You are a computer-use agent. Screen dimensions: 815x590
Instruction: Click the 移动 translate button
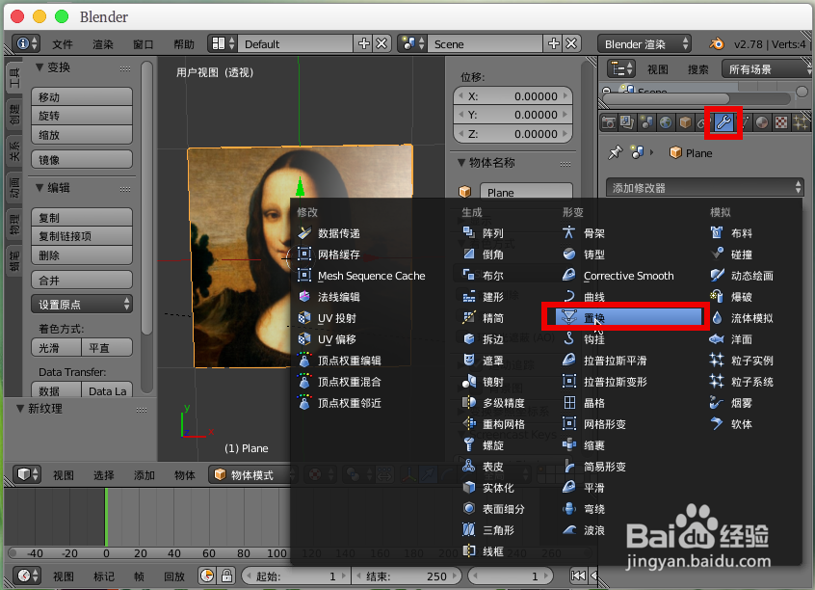click(82, 97)
